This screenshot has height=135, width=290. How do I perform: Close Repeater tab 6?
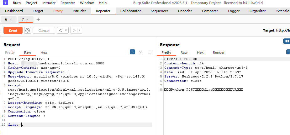(11, 19)
